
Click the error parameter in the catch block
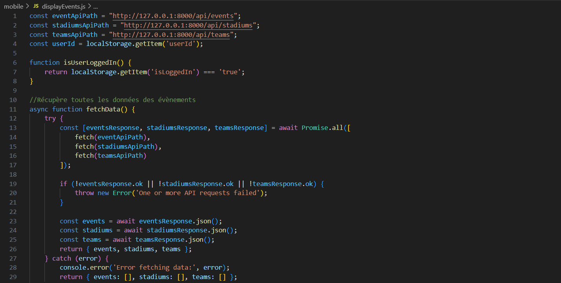point(88,258)
